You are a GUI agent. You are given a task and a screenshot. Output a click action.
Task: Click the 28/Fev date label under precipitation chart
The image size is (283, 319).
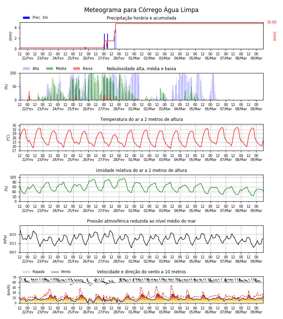[119, 58]
